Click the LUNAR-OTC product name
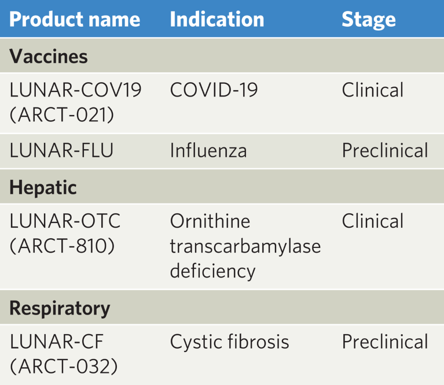This screenshot has width=444, height=385. [65, 221]
